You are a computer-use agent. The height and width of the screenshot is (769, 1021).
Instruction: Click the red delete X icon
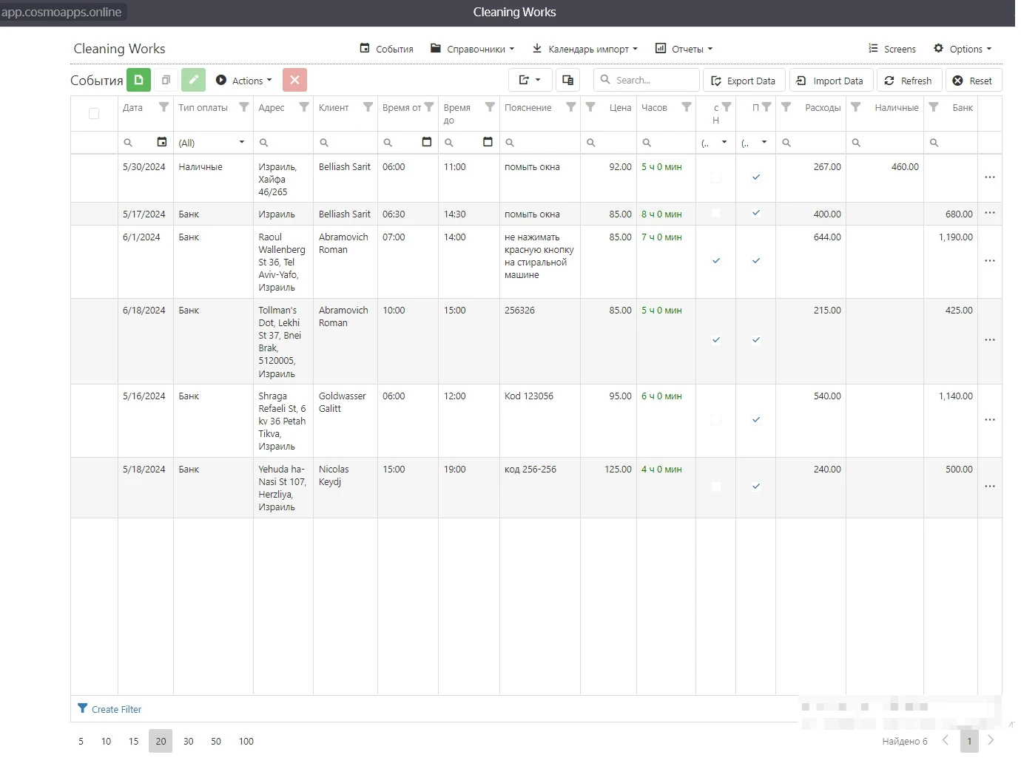point(294,80)
